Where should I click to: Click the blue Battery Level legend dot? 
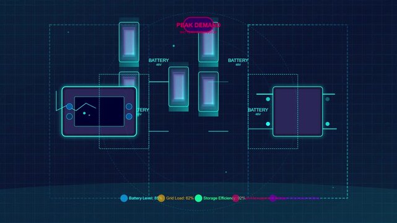[124, 198]
